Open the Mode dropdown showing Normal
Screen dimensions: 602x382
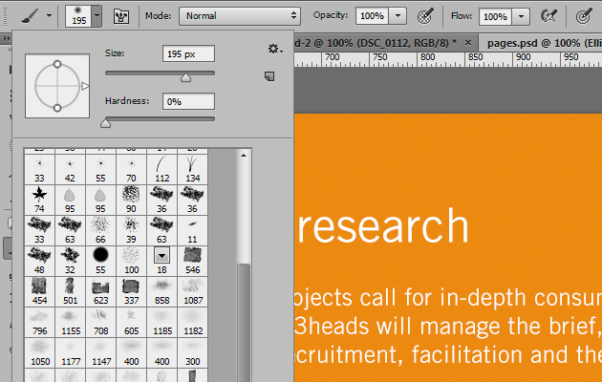click(x=240, y=15)
